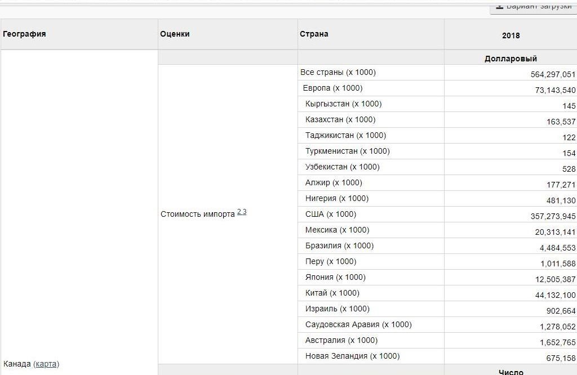This screenshot has height=375, width=577.
Task: Select the Все страны row label
Action: click(338, 72)
